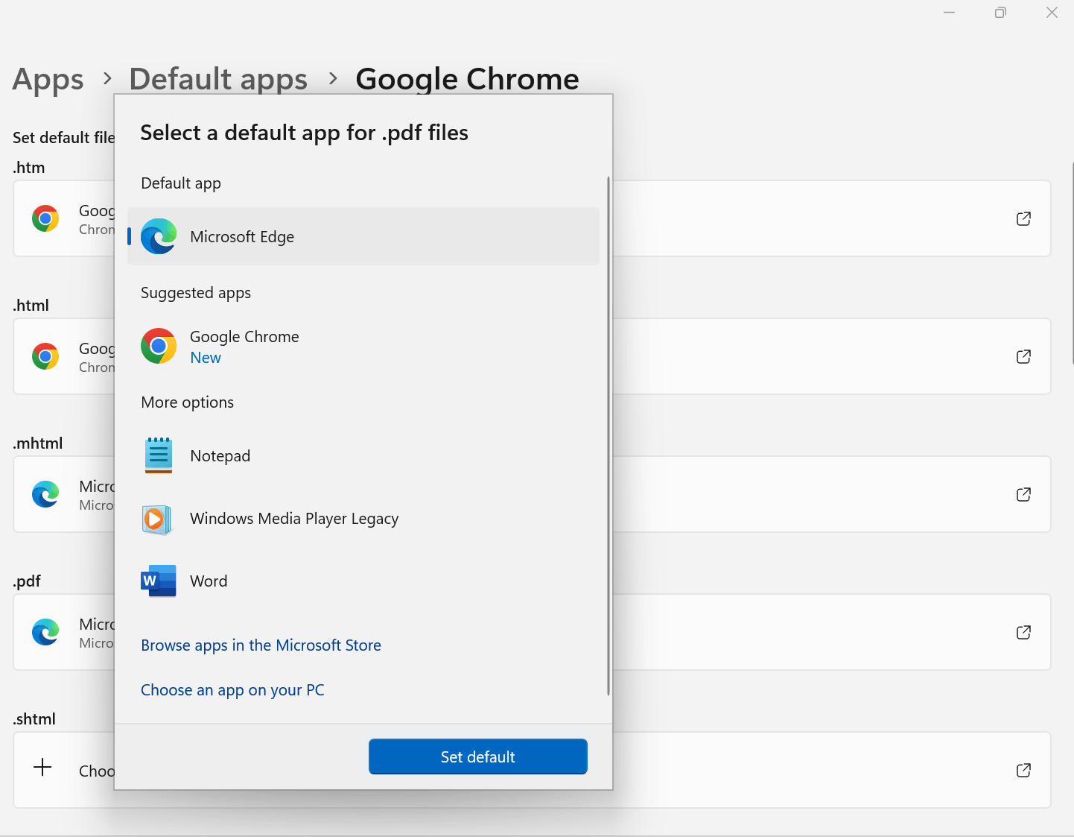The image size is (1074, 837).
Task: Select Microsoft Edge as the default app
Action: [363, 236]
